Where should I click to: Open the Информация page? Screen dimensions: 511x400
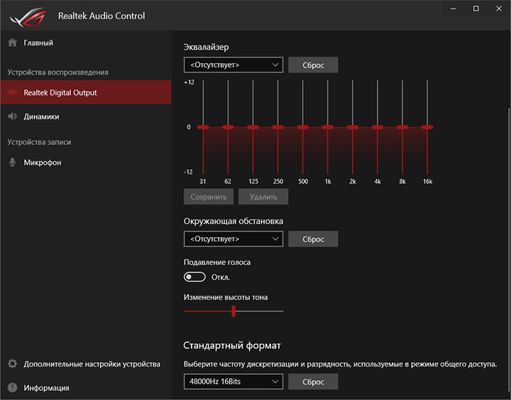click(x=86, y=388)
